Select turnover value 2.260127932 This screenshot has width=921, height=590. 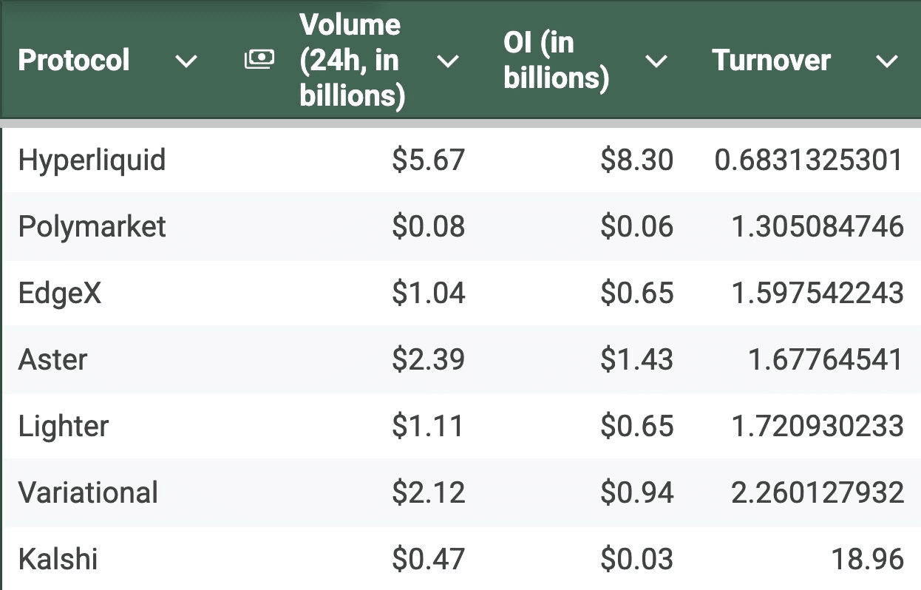818,492
